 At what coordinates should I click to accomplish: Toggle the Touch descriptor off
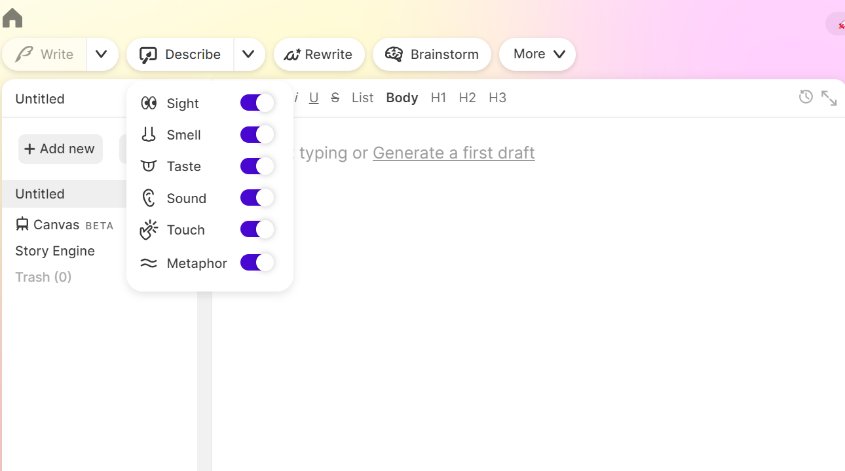tap(257, 229)
